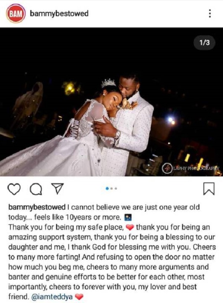Share post using paper plane icon
The height and width of the screenshot is (303, 223).
pos(57,189)
